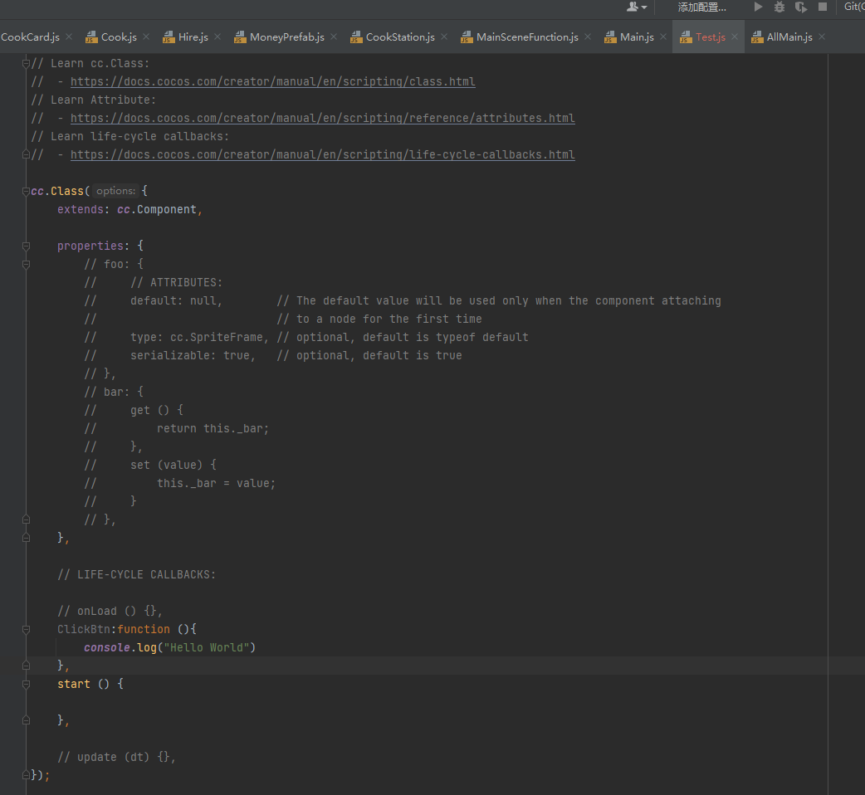Switch to the MainSceneFunction.js tab

pyautogui.click(x=526, y=37)
